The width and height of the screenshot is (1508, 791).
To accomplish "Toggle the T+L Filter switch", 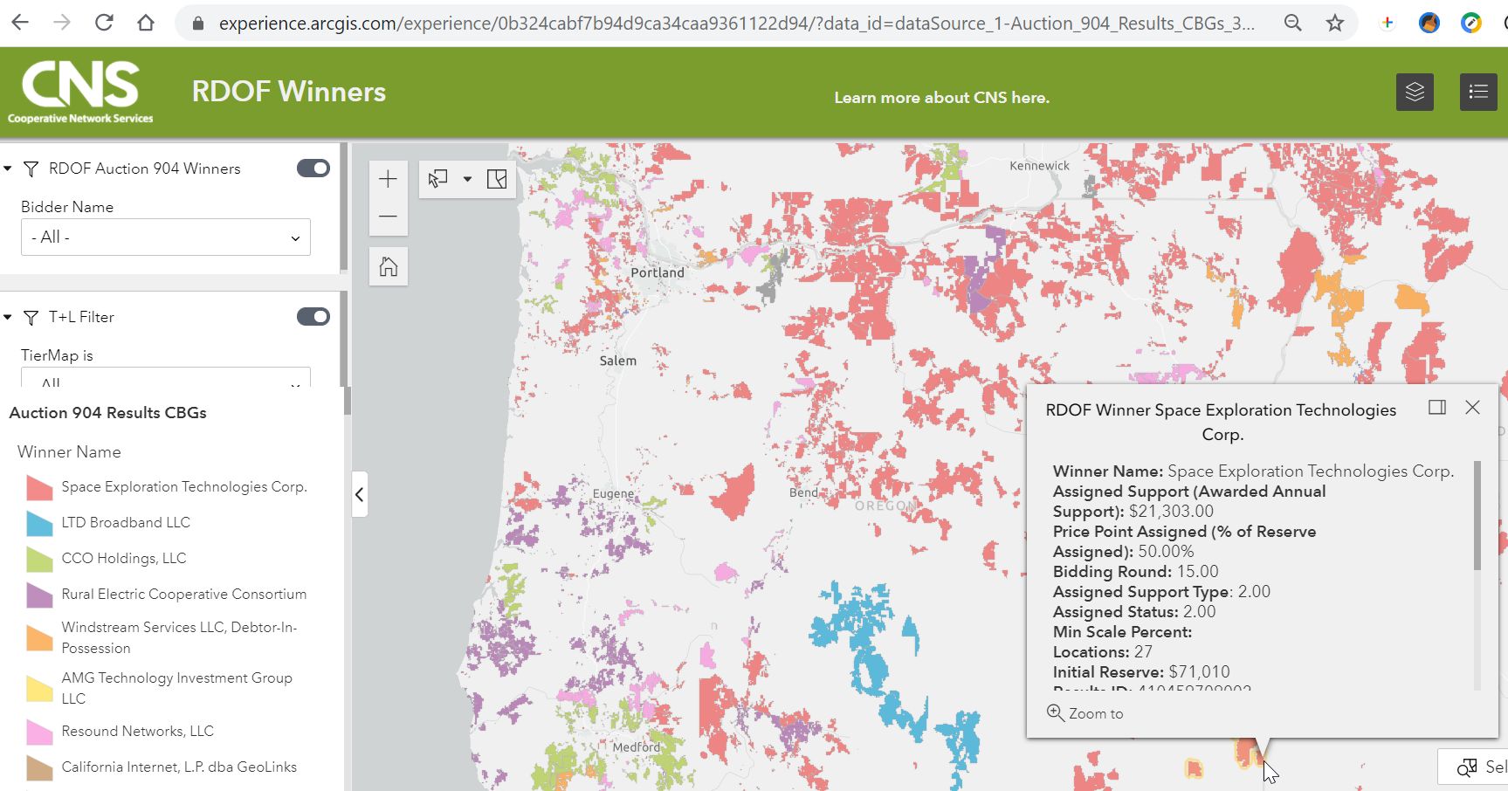I will click(x=313, y=316).
